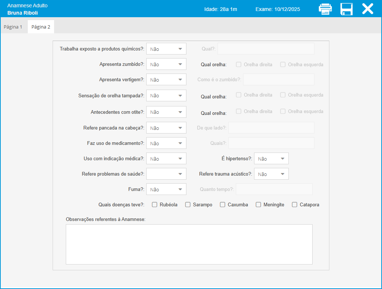Switch to the Página 1 tab
Viewport: 382px width, 289px height.
(13, 27)
